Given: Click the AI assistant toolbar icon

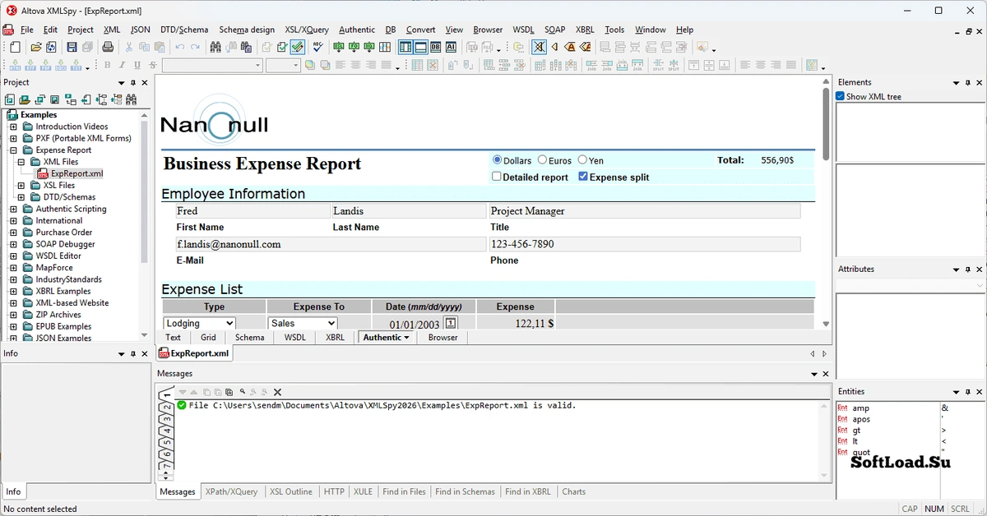Looking at the screenshot, I should click(451, 47).
